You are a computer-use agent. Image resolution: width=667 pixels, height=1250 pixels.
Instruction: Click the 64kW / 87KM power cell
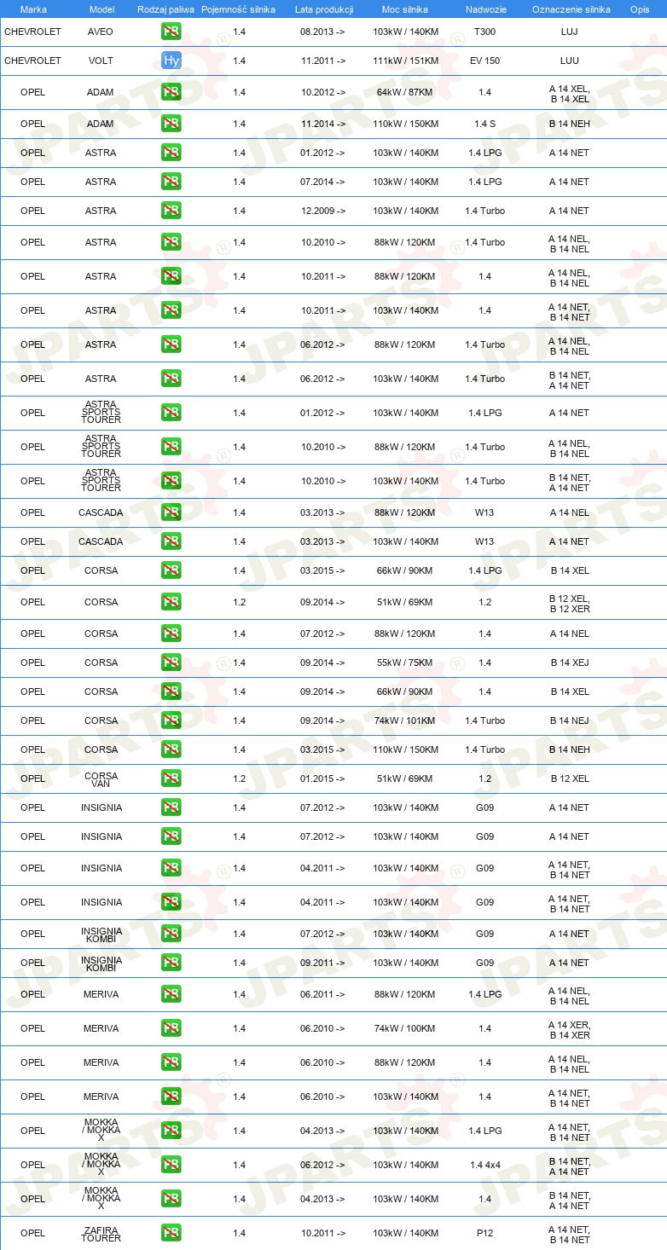click(405, 92)
